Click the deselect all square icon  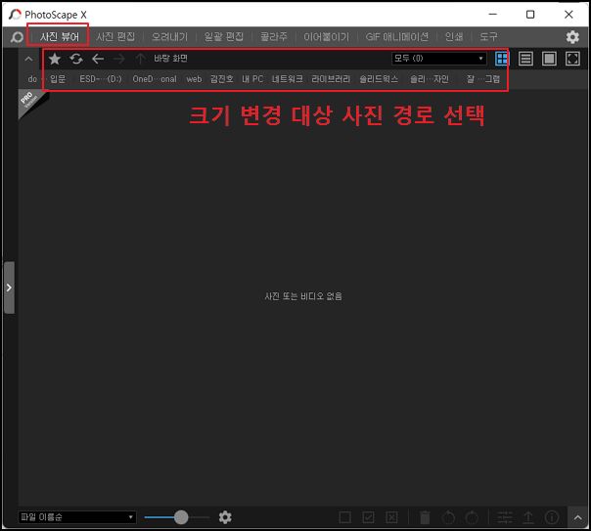pos(344,517)
